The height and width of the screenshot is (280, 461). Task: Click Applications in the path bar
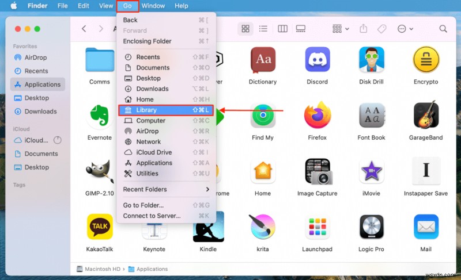[148, 269]
